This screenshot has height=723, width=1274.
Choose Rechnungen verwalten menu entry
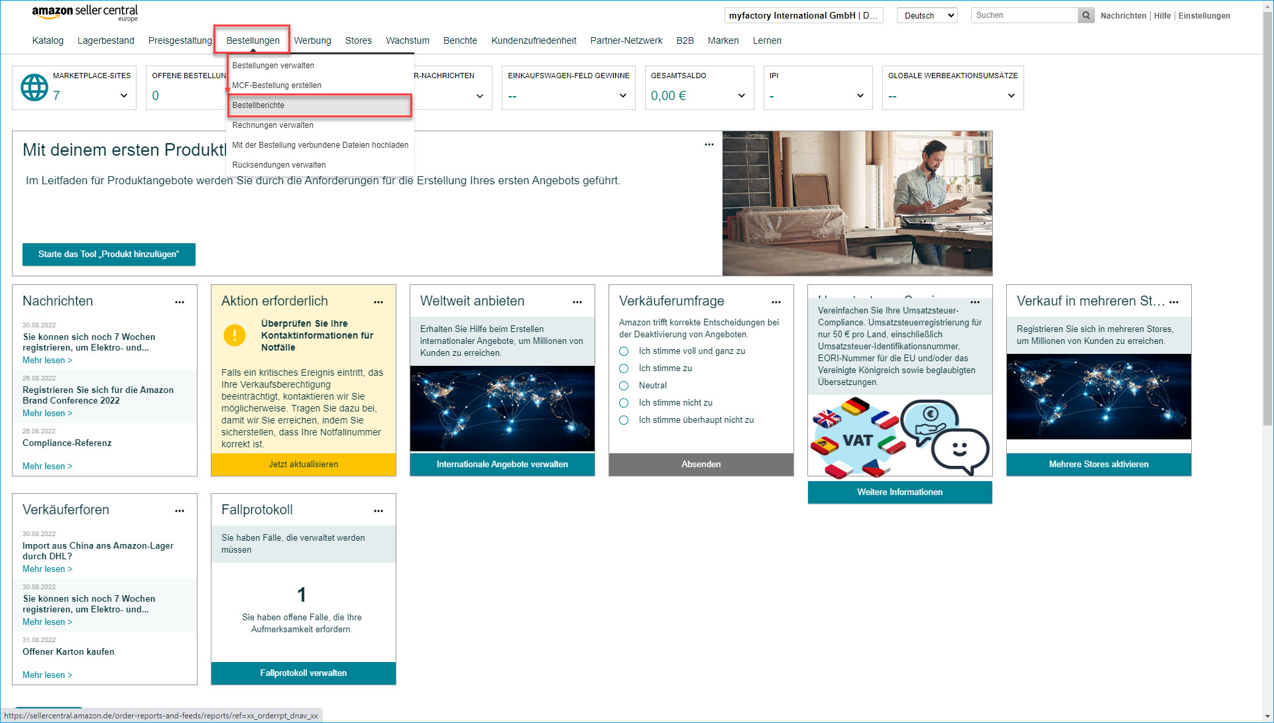[x=272, y=125]
